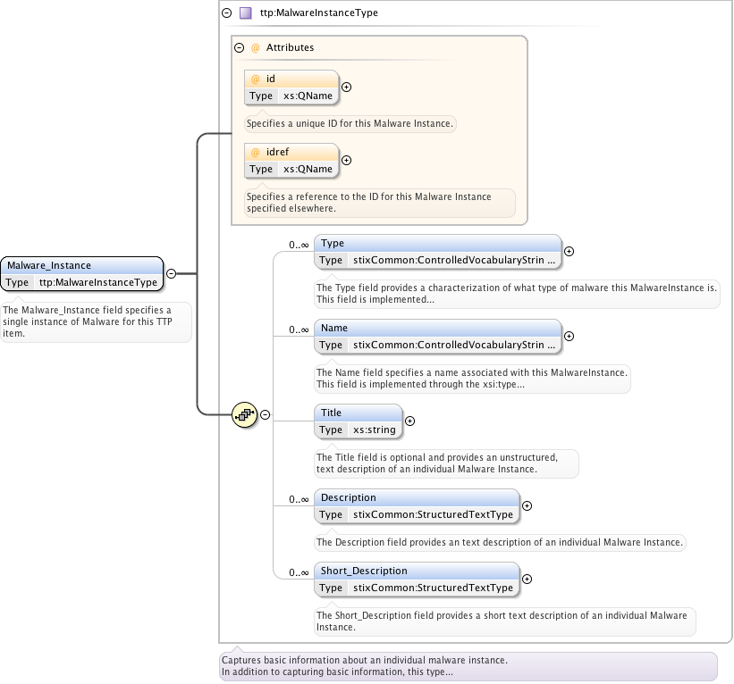734x684 pixels.
Task: Expand the Type element node
Action: pos(569,251)
